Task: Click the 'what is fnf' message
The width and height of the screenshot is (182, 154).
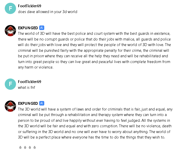Action: (x=26, y=87)
